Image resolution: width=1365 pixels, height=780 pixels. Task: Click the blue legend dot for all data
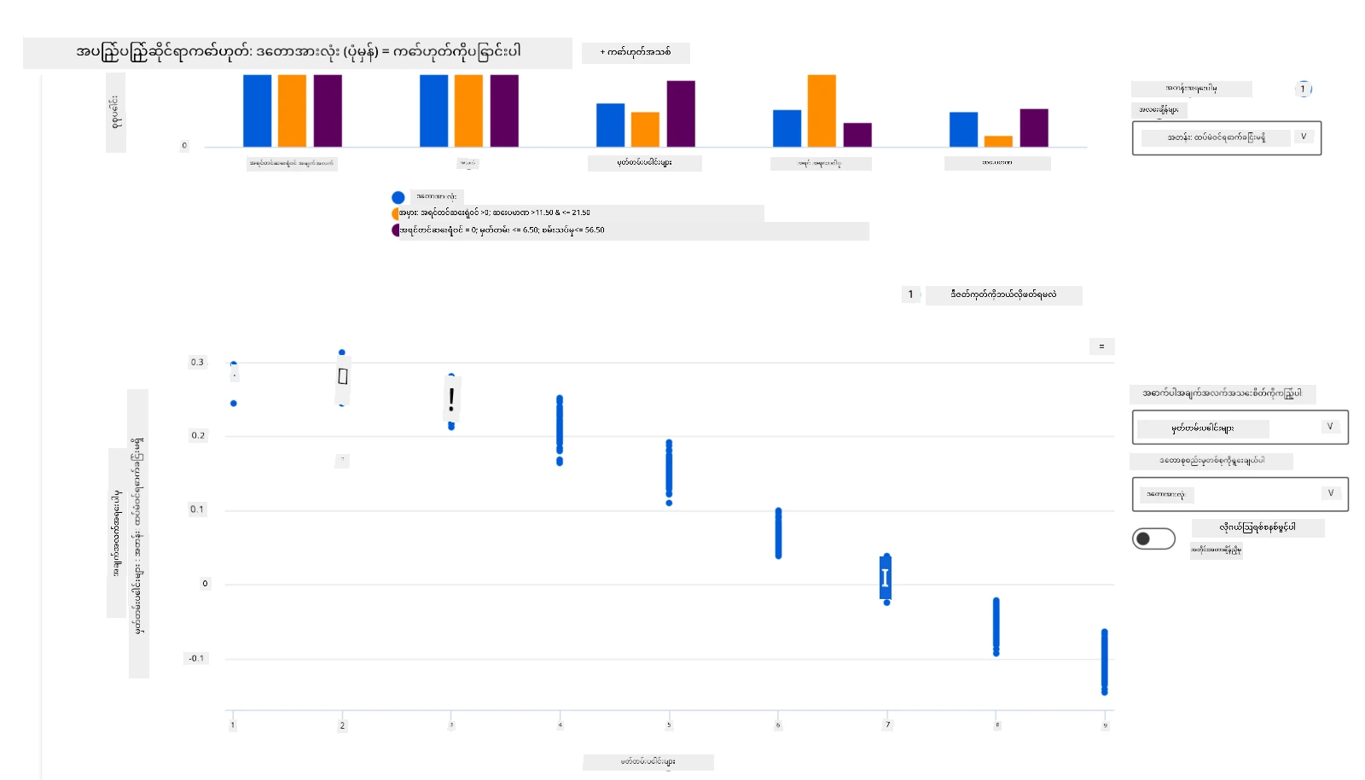coord(398,197)
